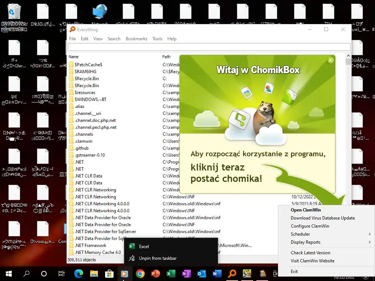Open the Windows Start menu
Viewport: 375px width, 281px height.
[x=9, y=274]
